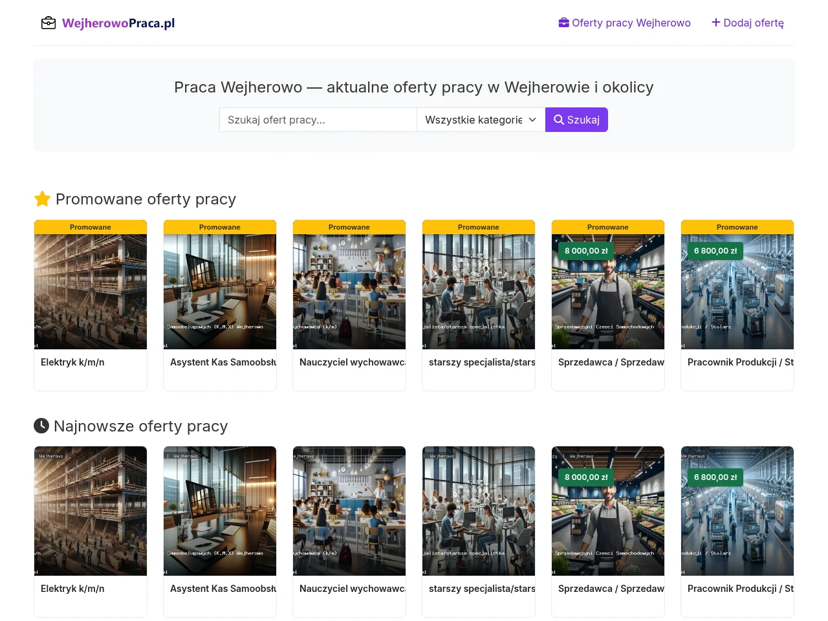The height and width of the screenshot is (621, 828).
Task: Select the Elektryk k/m/n title under Promowane
Action: pos(72,362)
